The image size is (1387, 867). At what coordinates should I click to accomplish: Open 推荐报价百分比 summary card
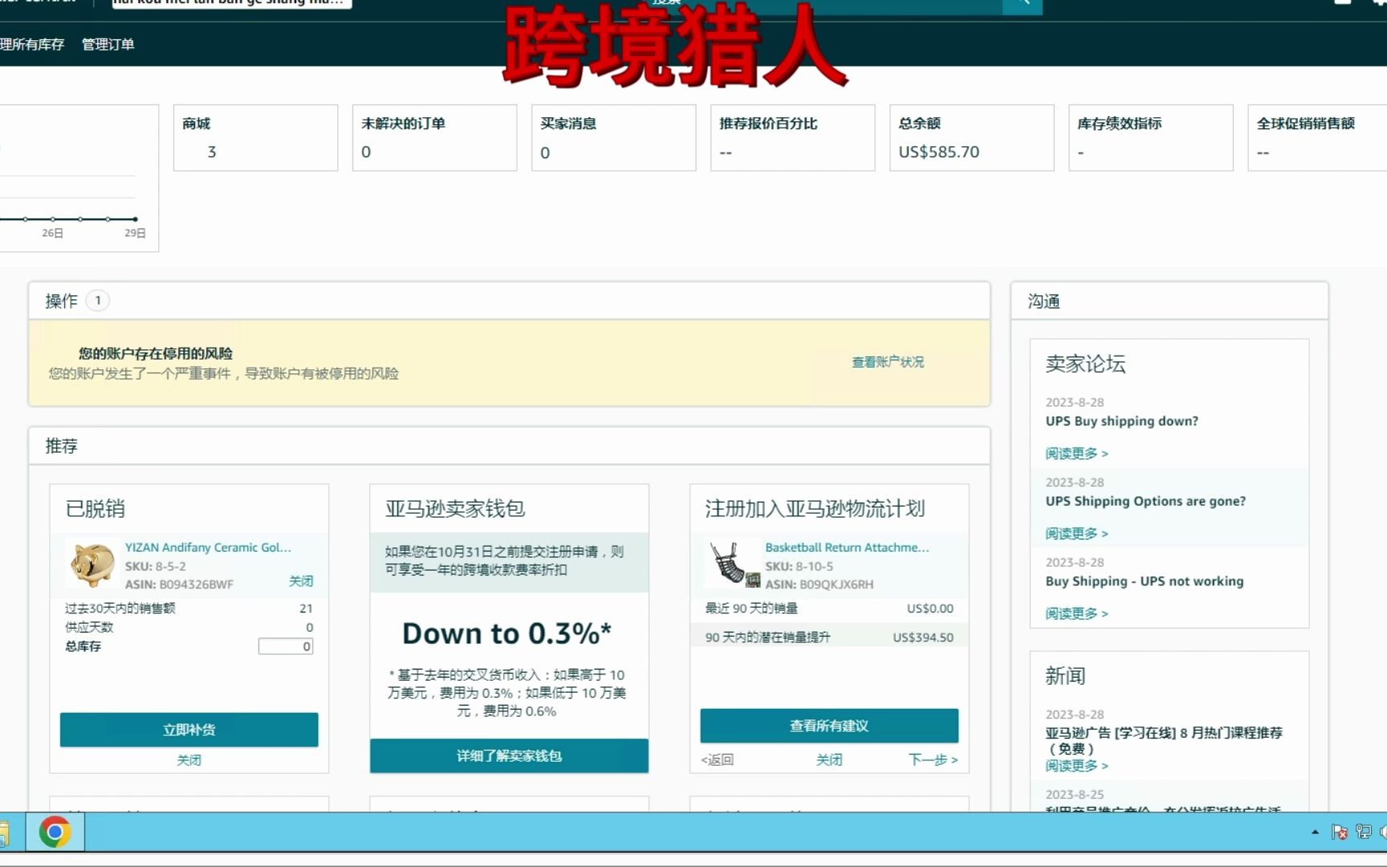792,137
